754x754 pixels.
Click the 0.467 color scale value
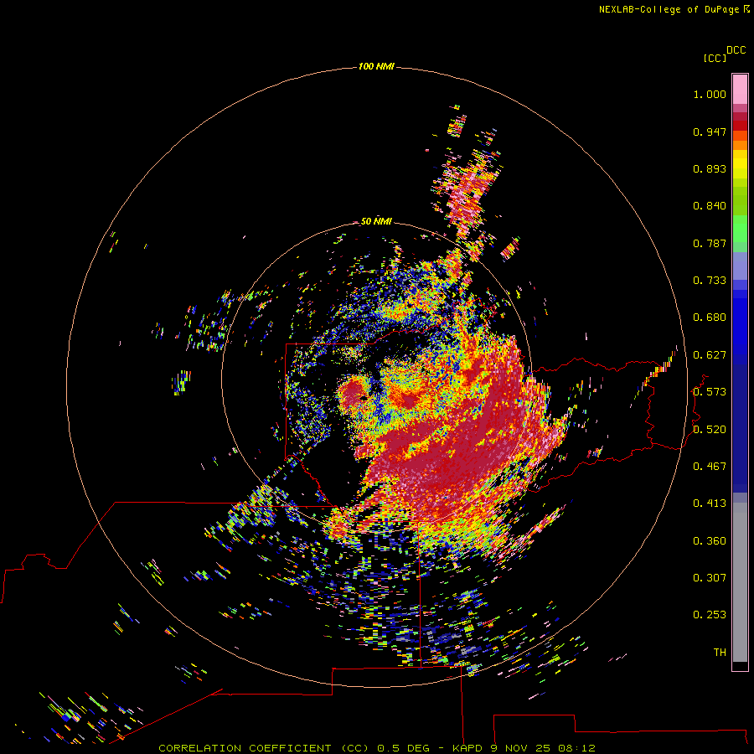(x=710, y=467)
